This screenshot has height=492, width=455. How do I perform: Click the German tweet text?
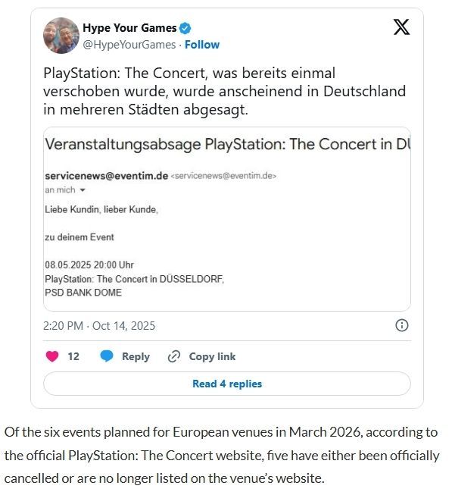pyautogui.click(x=224, y=91)
